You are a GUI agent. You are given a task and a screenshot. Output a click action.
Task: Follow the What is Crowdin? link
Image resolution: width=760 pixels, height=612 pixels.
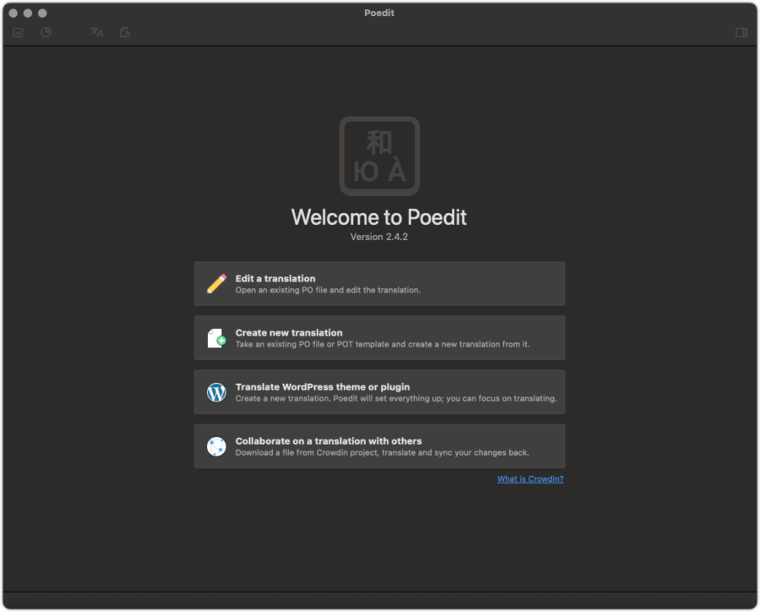[x=530, y=479]
